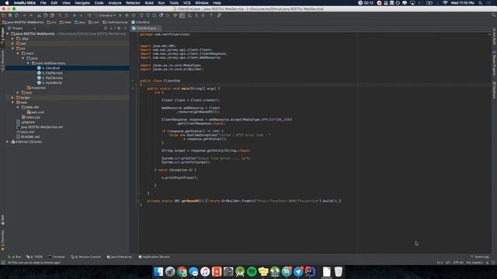Collapse the main folder arrow
Image resolution: width=497 pixels, height=279 pixels.
point(18,53)
